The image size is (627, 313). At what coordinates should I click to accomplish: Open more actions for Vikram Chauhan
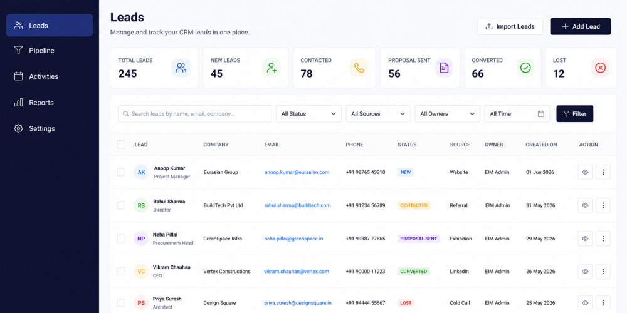tap(603, 272)
